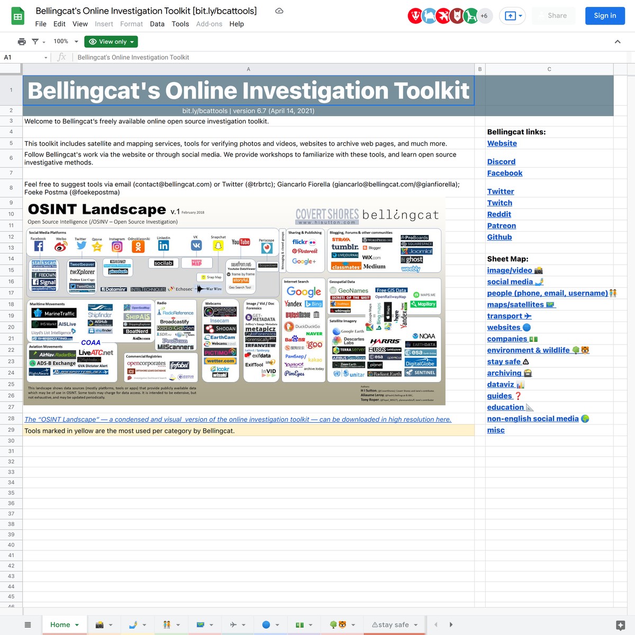635x635 pixels.
Task: Check document status via the cloud icon
Action: (x=279, y=10)
